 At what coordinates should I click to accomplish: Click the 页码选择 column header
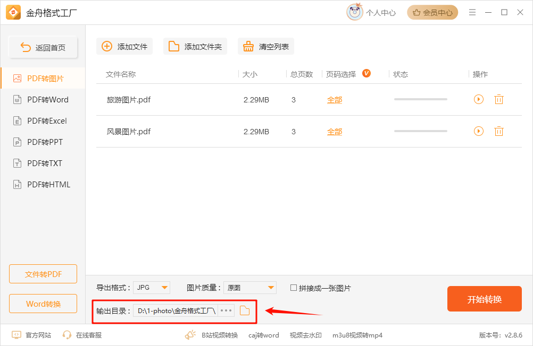coord(341,74)
